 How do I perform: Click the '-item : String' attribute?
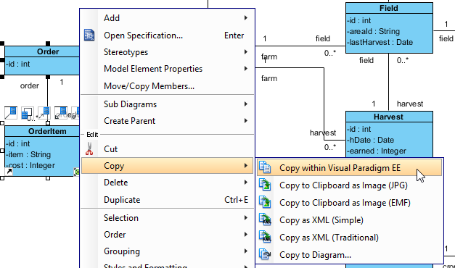pos(28,154)
